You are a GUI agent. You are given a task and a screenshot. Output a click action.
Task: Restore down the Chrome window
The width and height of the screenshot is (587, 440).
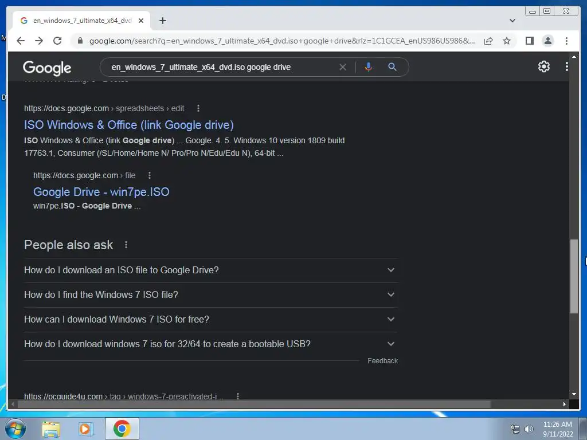(547, 11)
